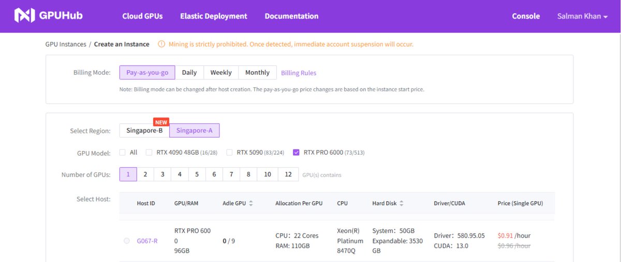Viewport: 621px width, 262px height.
Task: Click the Create an Instance breadcrumb text
Action: coord(122,44)
